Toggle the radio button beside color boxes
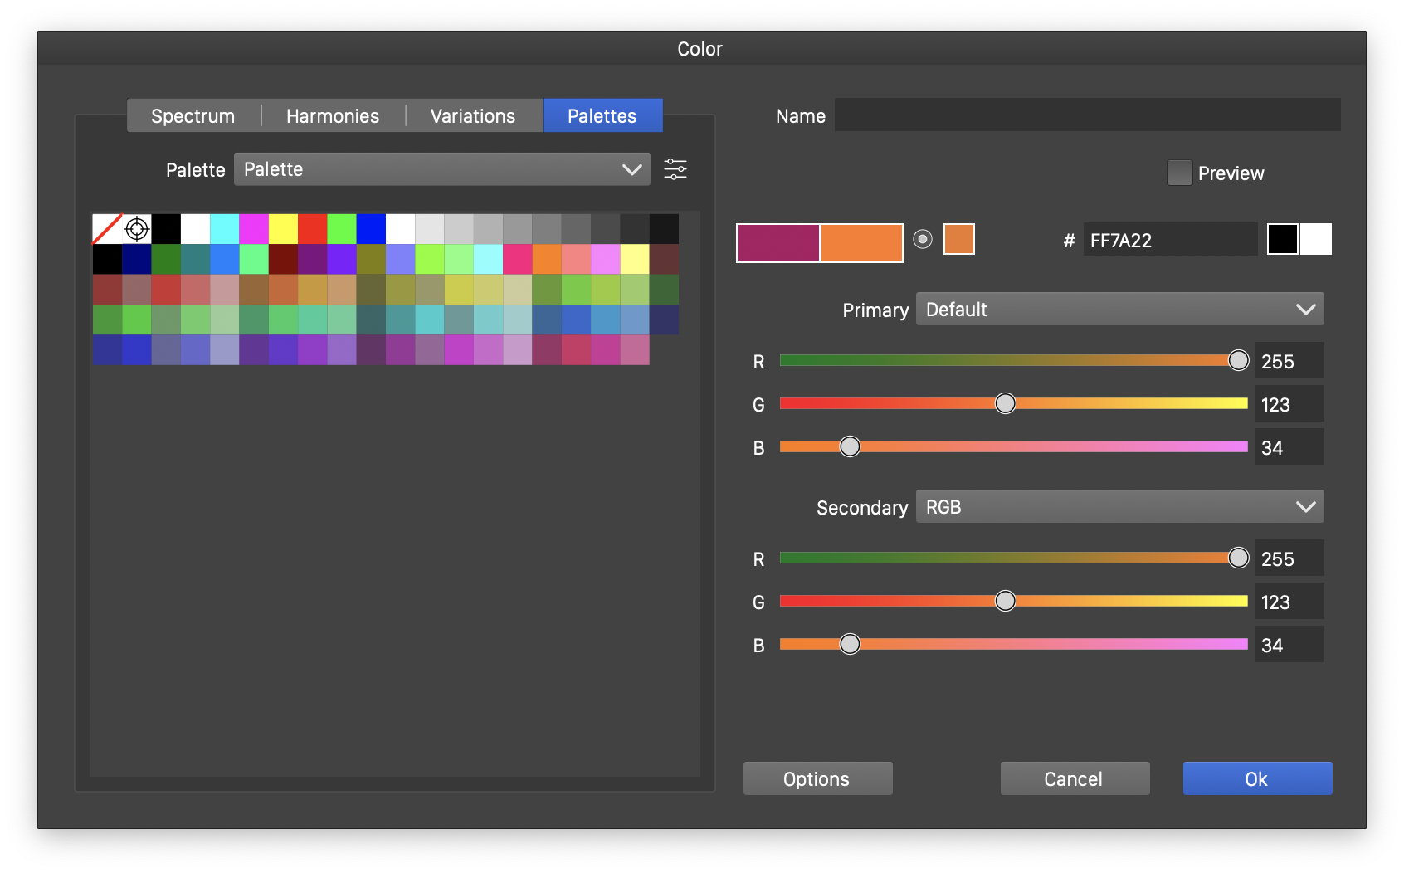Viewport: 1404px width, 873px height. tap(923, 240)
